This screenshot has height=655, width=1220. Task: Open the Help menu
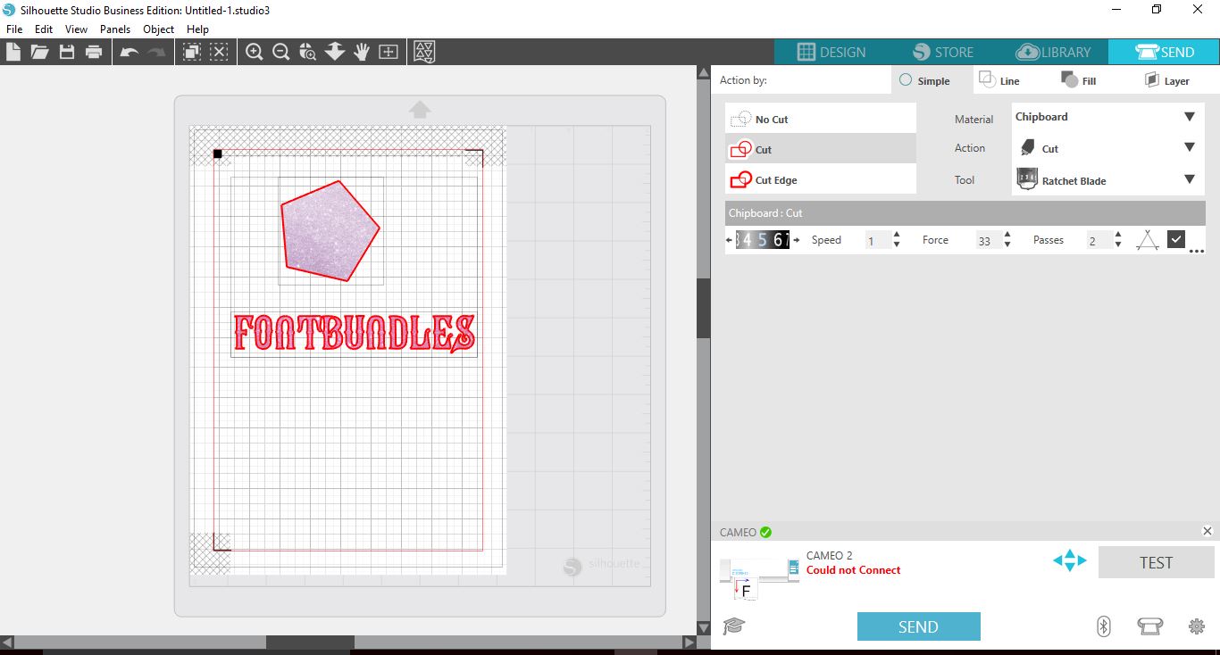tap(197, 29)
